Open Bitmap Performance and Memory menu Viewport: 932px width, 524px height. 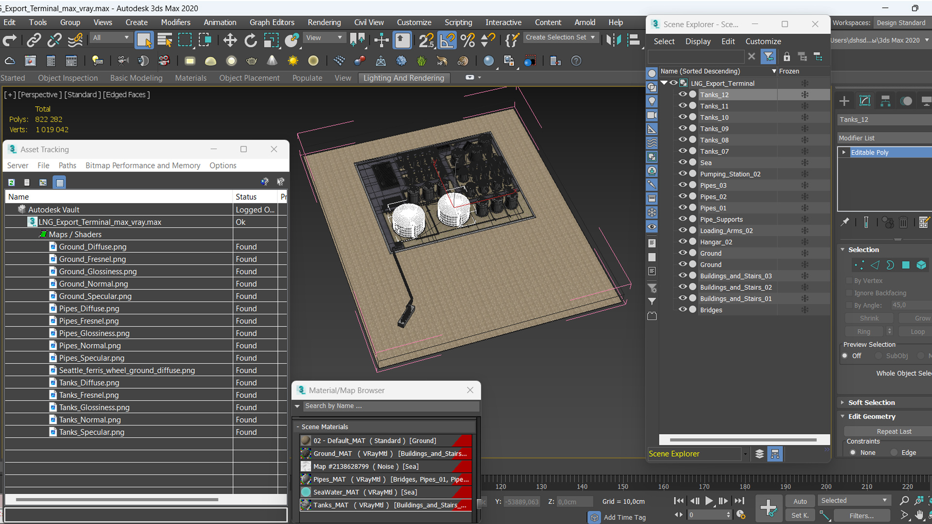coord(143,165)
